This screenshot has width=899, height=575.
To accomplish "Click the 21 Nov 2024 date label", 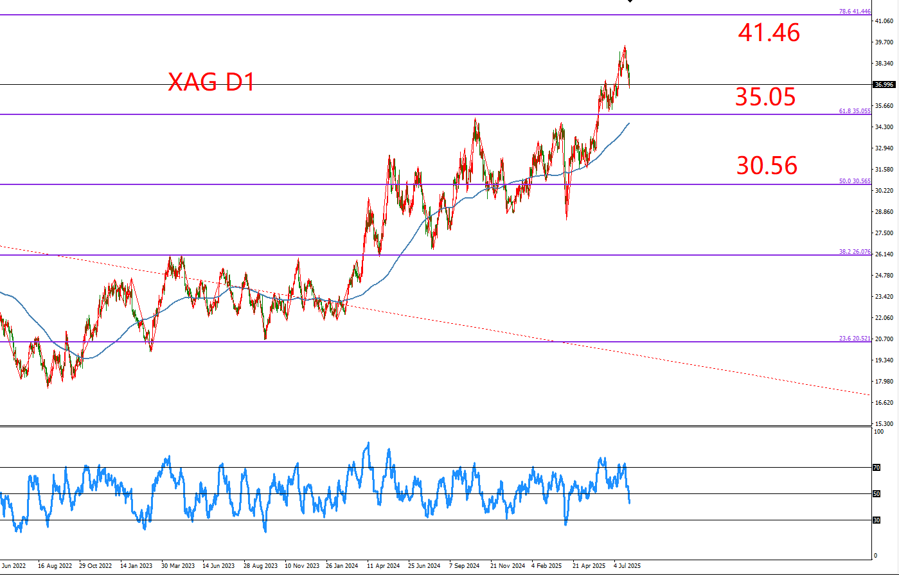I will click(507, 567).
